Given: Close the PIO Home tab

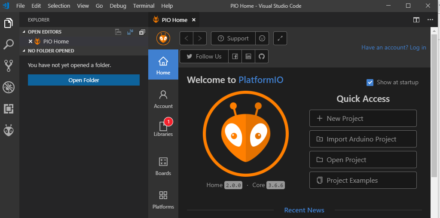Looking at the screenshot, I should coord(194,20).
